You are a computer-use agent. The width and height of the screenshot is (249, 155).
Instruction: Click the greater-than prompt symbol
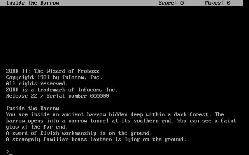(8, 152)
